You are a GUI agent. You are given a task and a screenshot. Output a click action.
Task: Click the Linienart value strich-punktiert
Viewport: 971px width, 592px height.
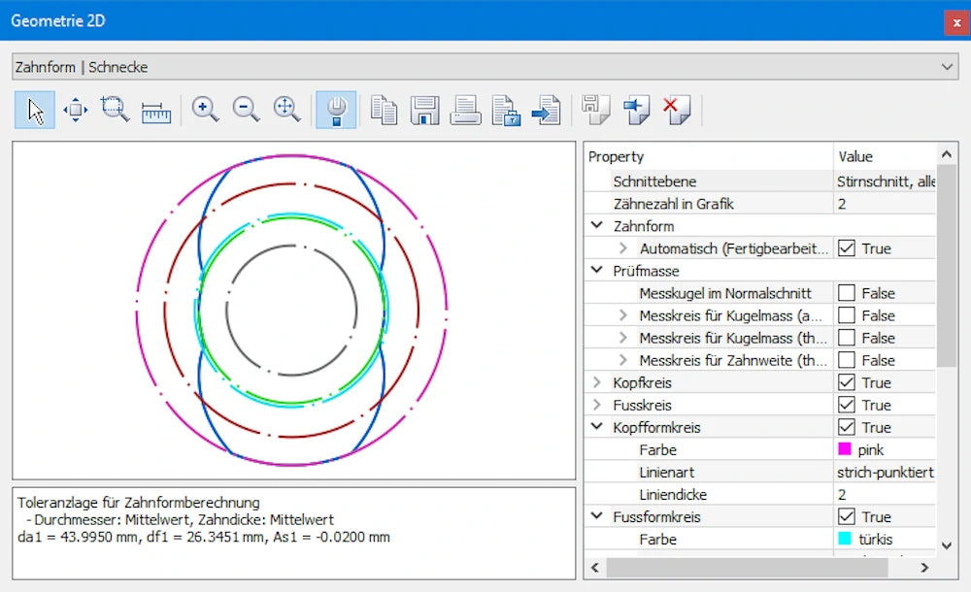885,472
